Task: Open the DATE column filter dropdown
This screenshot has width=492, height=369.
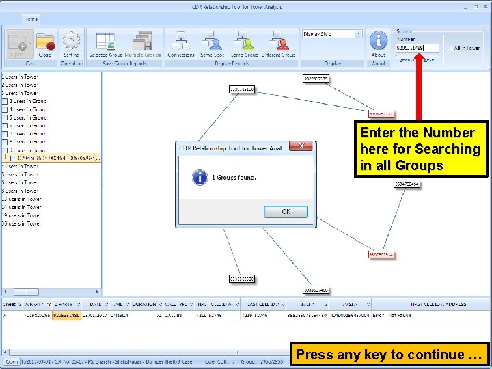Action: coord(106,304)
